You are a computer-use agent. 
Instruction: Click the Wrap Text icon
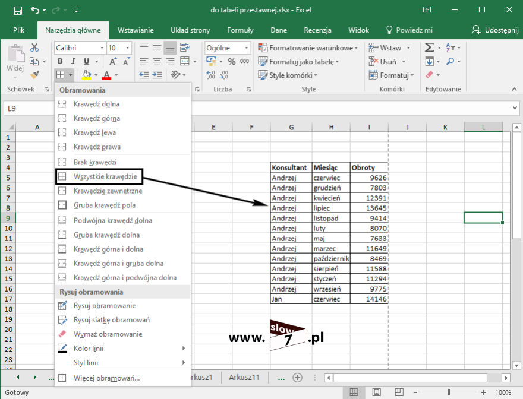(185, 47)
